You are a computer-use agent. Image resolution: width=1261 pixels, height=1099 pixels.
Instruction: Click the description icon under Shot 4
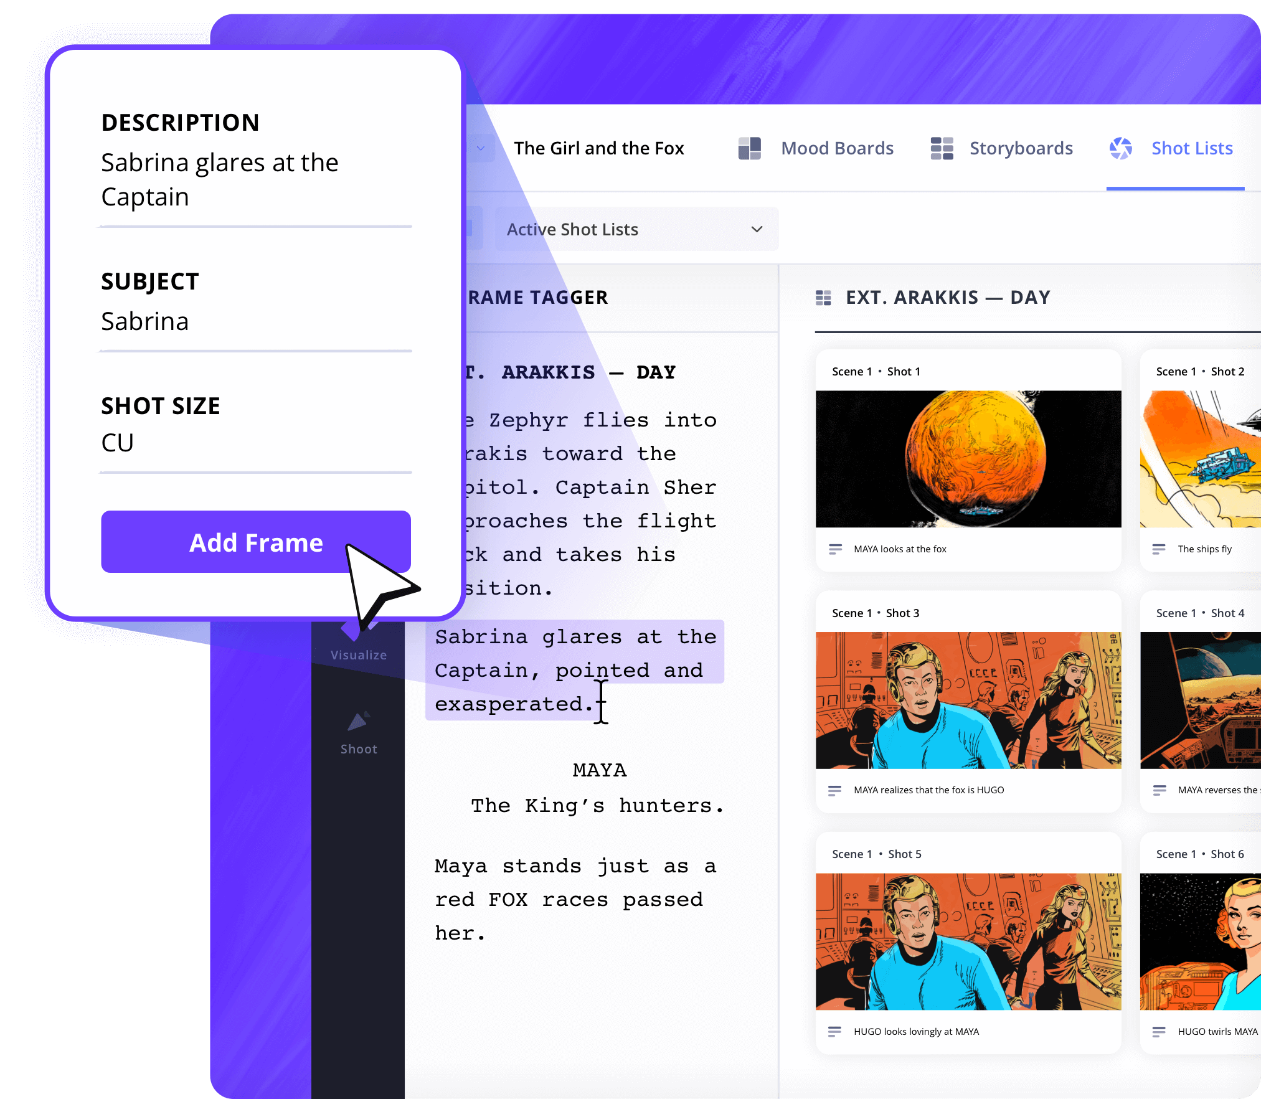pos(1159,790)
